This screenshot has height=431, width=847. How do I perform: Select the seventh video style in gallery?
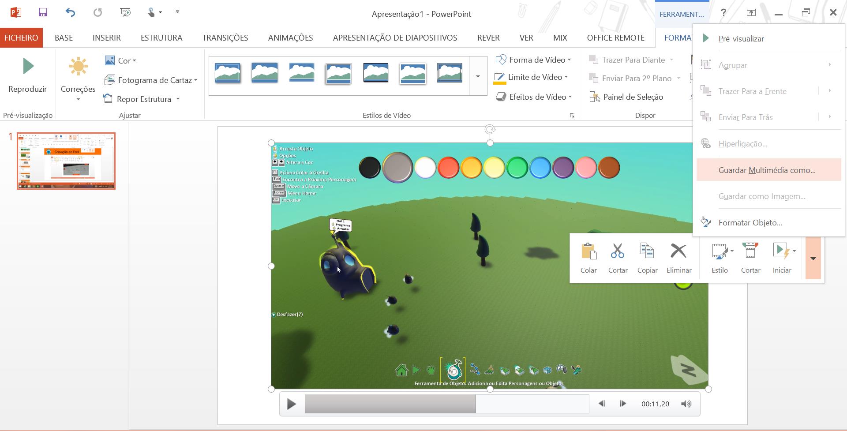450,73
